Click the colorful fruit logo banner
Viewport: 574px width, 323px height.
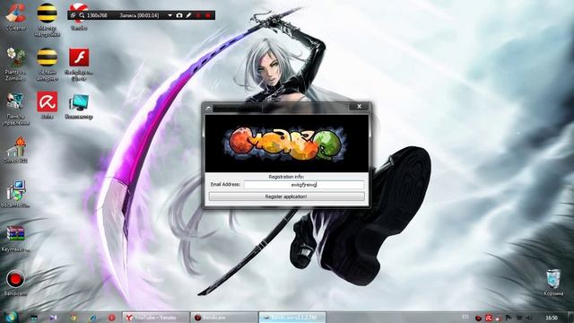(x=287, y=144)
